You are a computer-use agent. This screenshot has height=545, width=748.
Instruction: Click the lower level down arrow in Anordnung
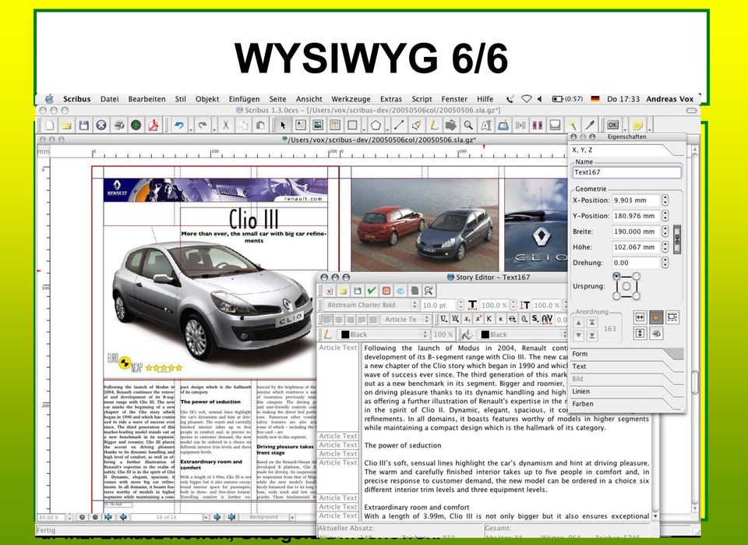(579, 335)
